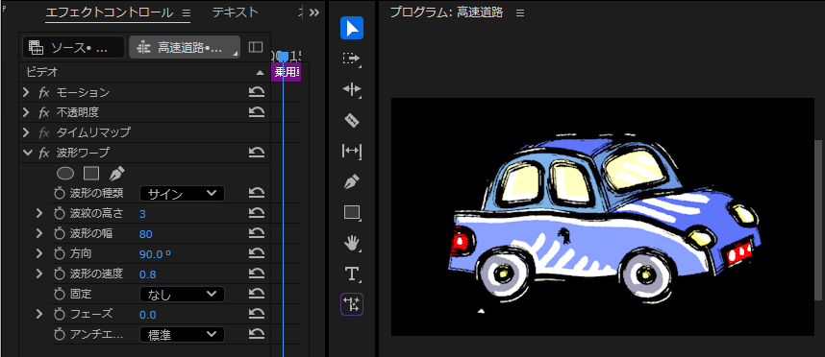The image size is (825, 357).
Task: Click the blue playhead in Effect Controls timeline
Action: (x=283, y=57)
